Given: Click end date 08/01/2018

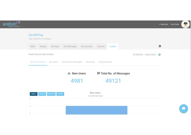Looking at the screenshot, I should (x=151, y=55).
